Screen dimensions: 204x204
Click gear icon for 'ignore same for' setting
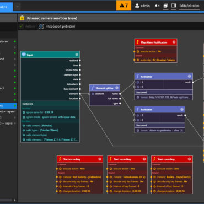24,112
